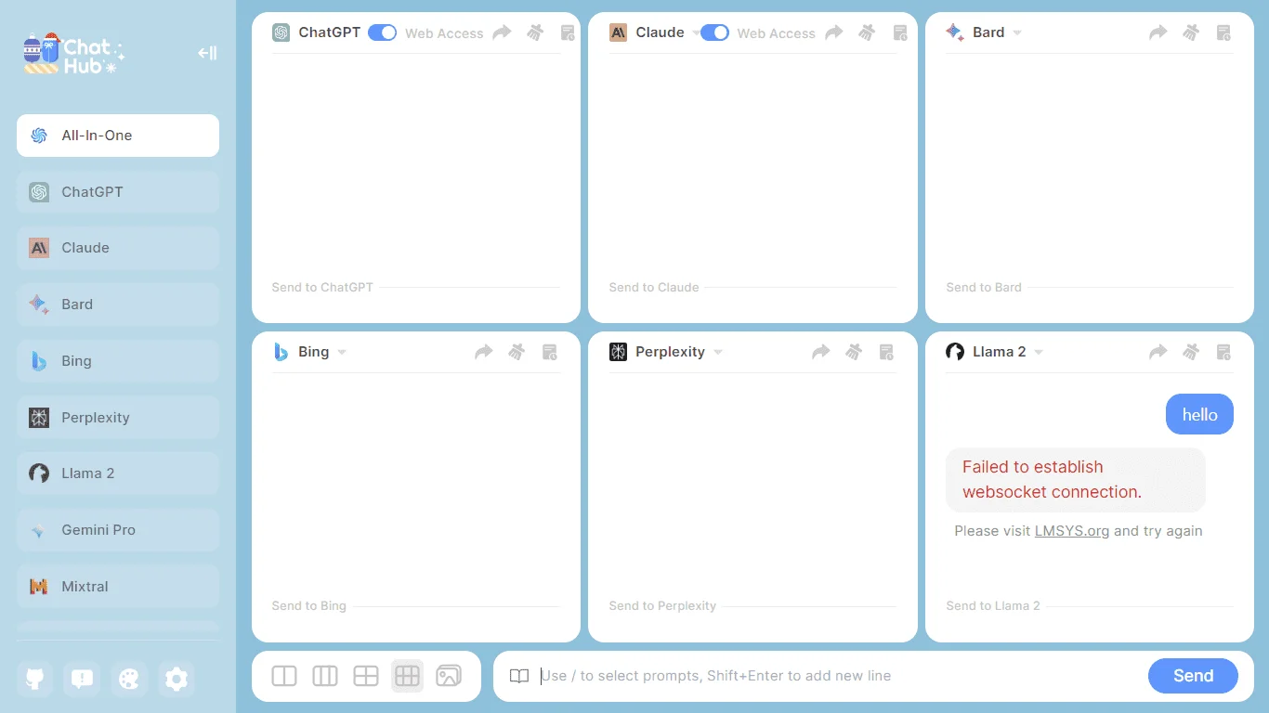Viewport: 1269px width, 713px height.
Task: Follow the LMSYS.org link
Action: click(1072, 531)
